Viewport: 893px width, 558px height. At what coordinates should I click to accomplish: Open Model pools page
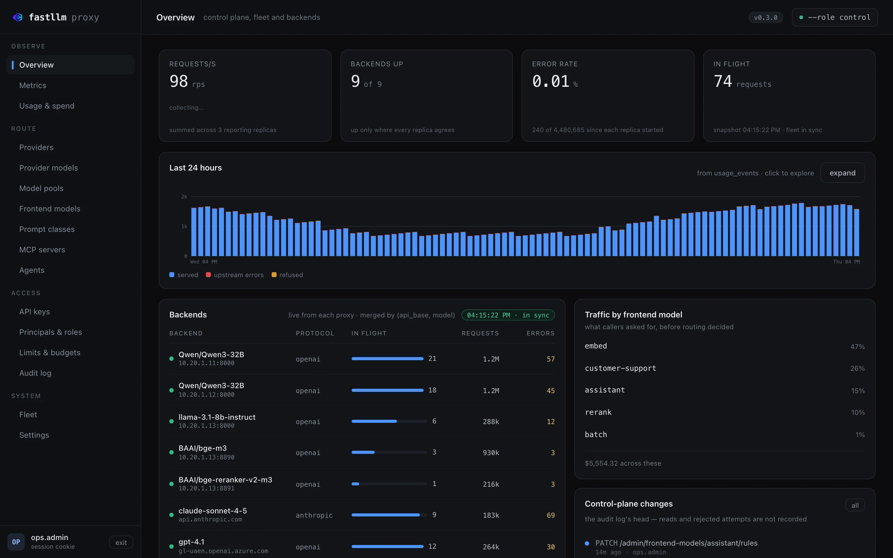point(70,188)
